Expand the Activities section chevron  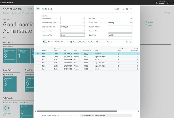12,42
